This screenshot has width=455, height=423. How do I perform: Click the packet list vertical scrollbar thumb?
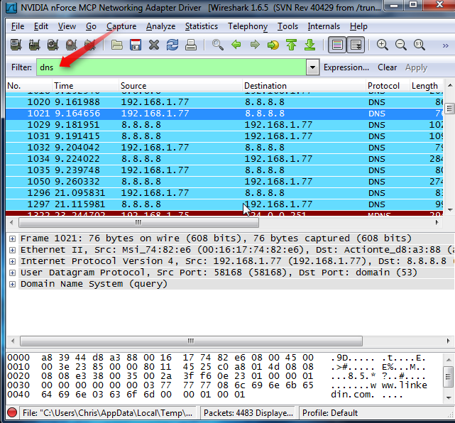[x=449, y=109]
